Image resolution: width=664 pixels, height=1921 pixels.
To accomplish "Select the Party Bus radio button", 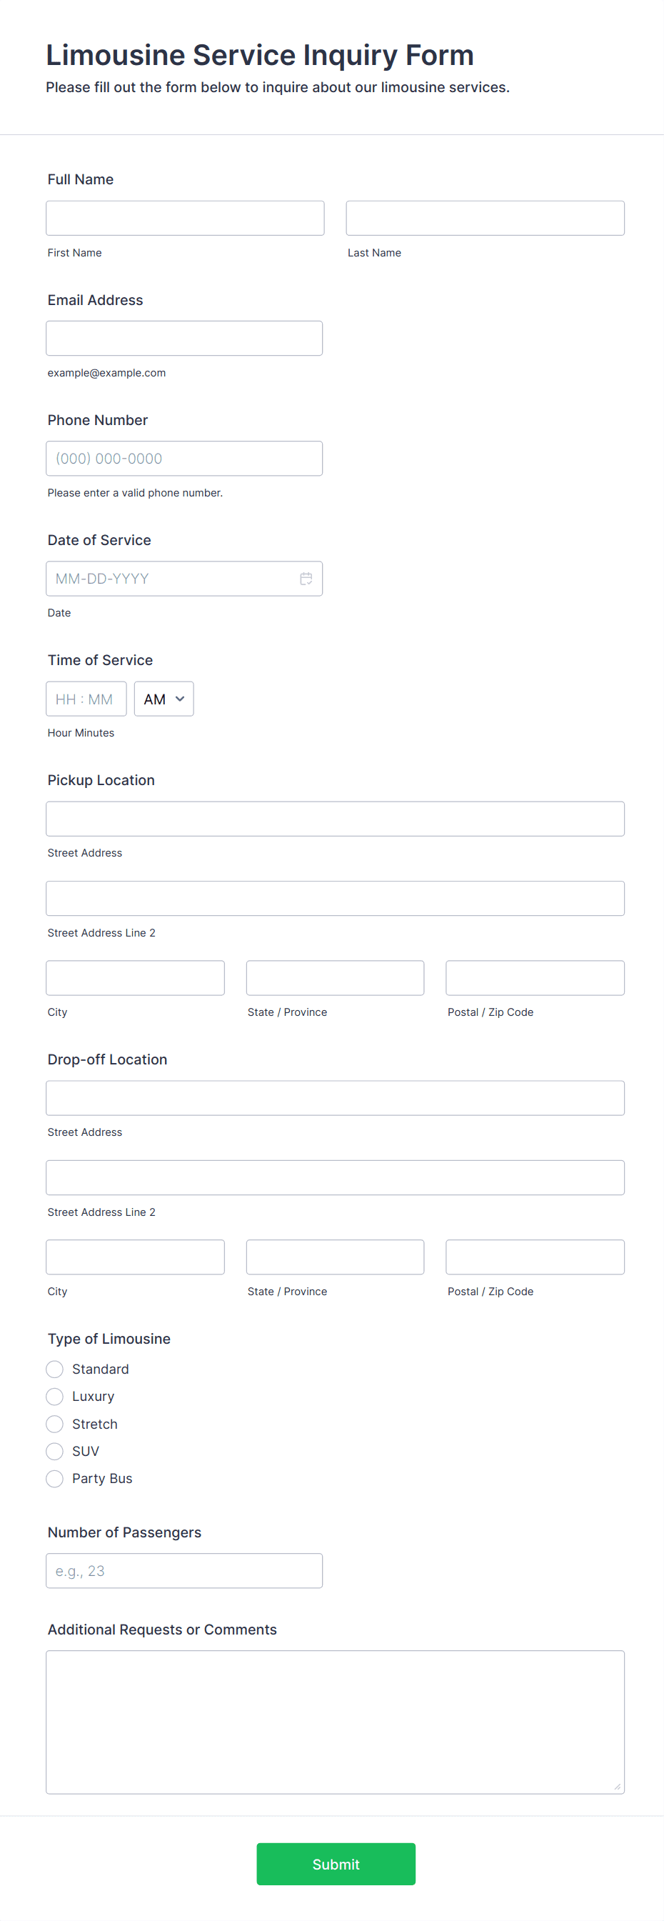I will [x=54, y=1479].
